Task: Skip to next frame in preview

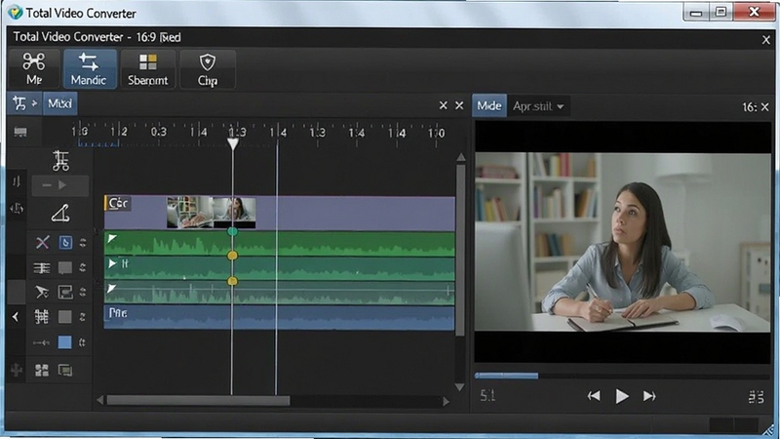Action: click(649, 396)
